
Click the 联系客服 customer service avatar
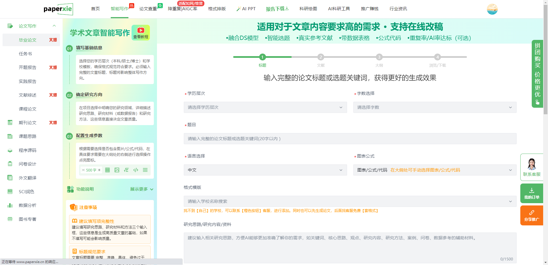coord(531,164)
